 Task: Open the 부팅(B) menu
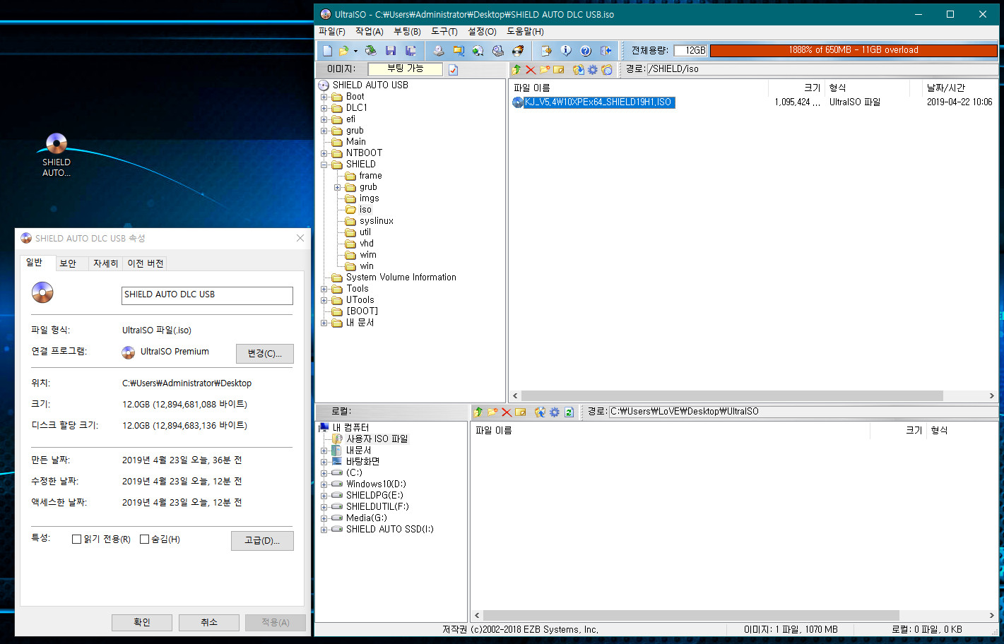pyautogui.click(x=408, y=32)
